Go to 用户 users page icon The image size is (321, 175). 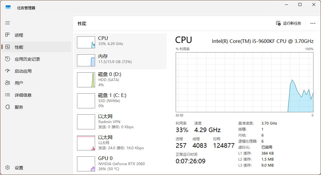(8, 83)
